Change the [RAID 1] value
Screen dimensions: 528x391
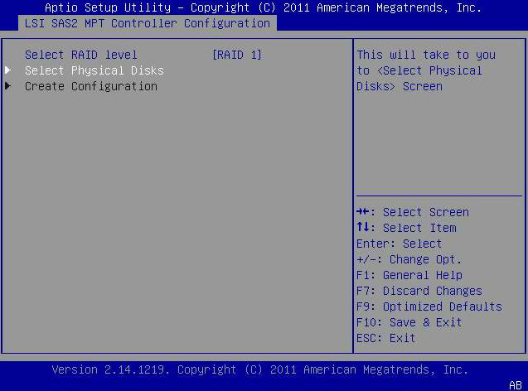coord(237,55)
